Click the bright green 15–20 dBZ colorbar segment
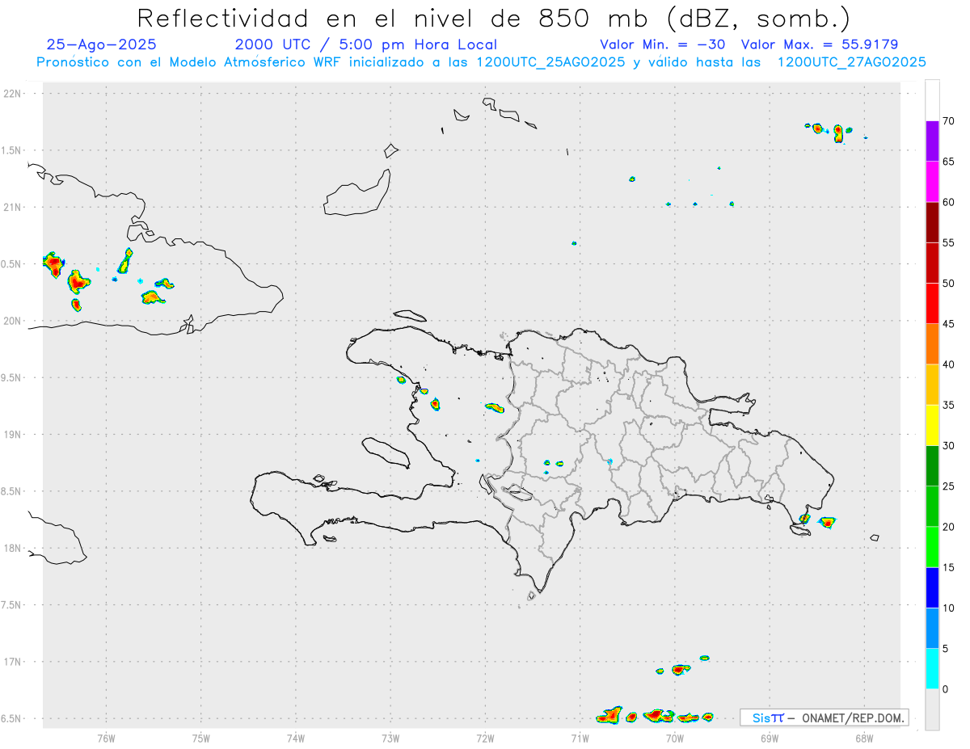 (x=933, y=547)
